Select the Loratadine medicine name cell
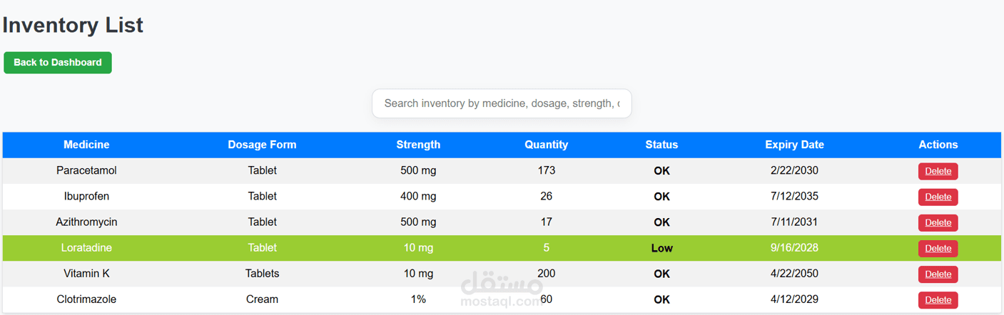The image size is (1004, 315). pos(86,248)
